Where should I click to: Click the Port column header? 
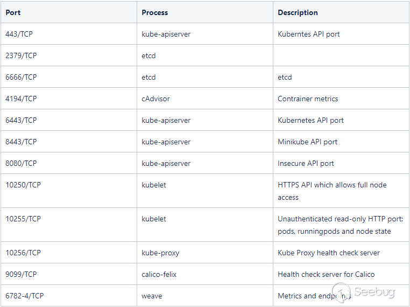(13, 12)
